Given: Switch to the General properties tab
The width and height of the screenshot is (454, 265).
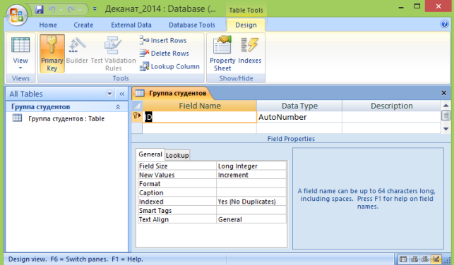Looking at the screenshot, I should (150, 154).
